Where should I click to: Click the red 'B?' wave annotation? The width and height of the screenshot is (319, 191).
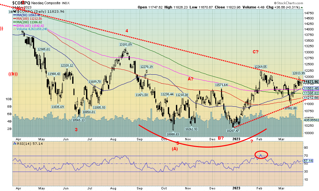click(220, 138)
